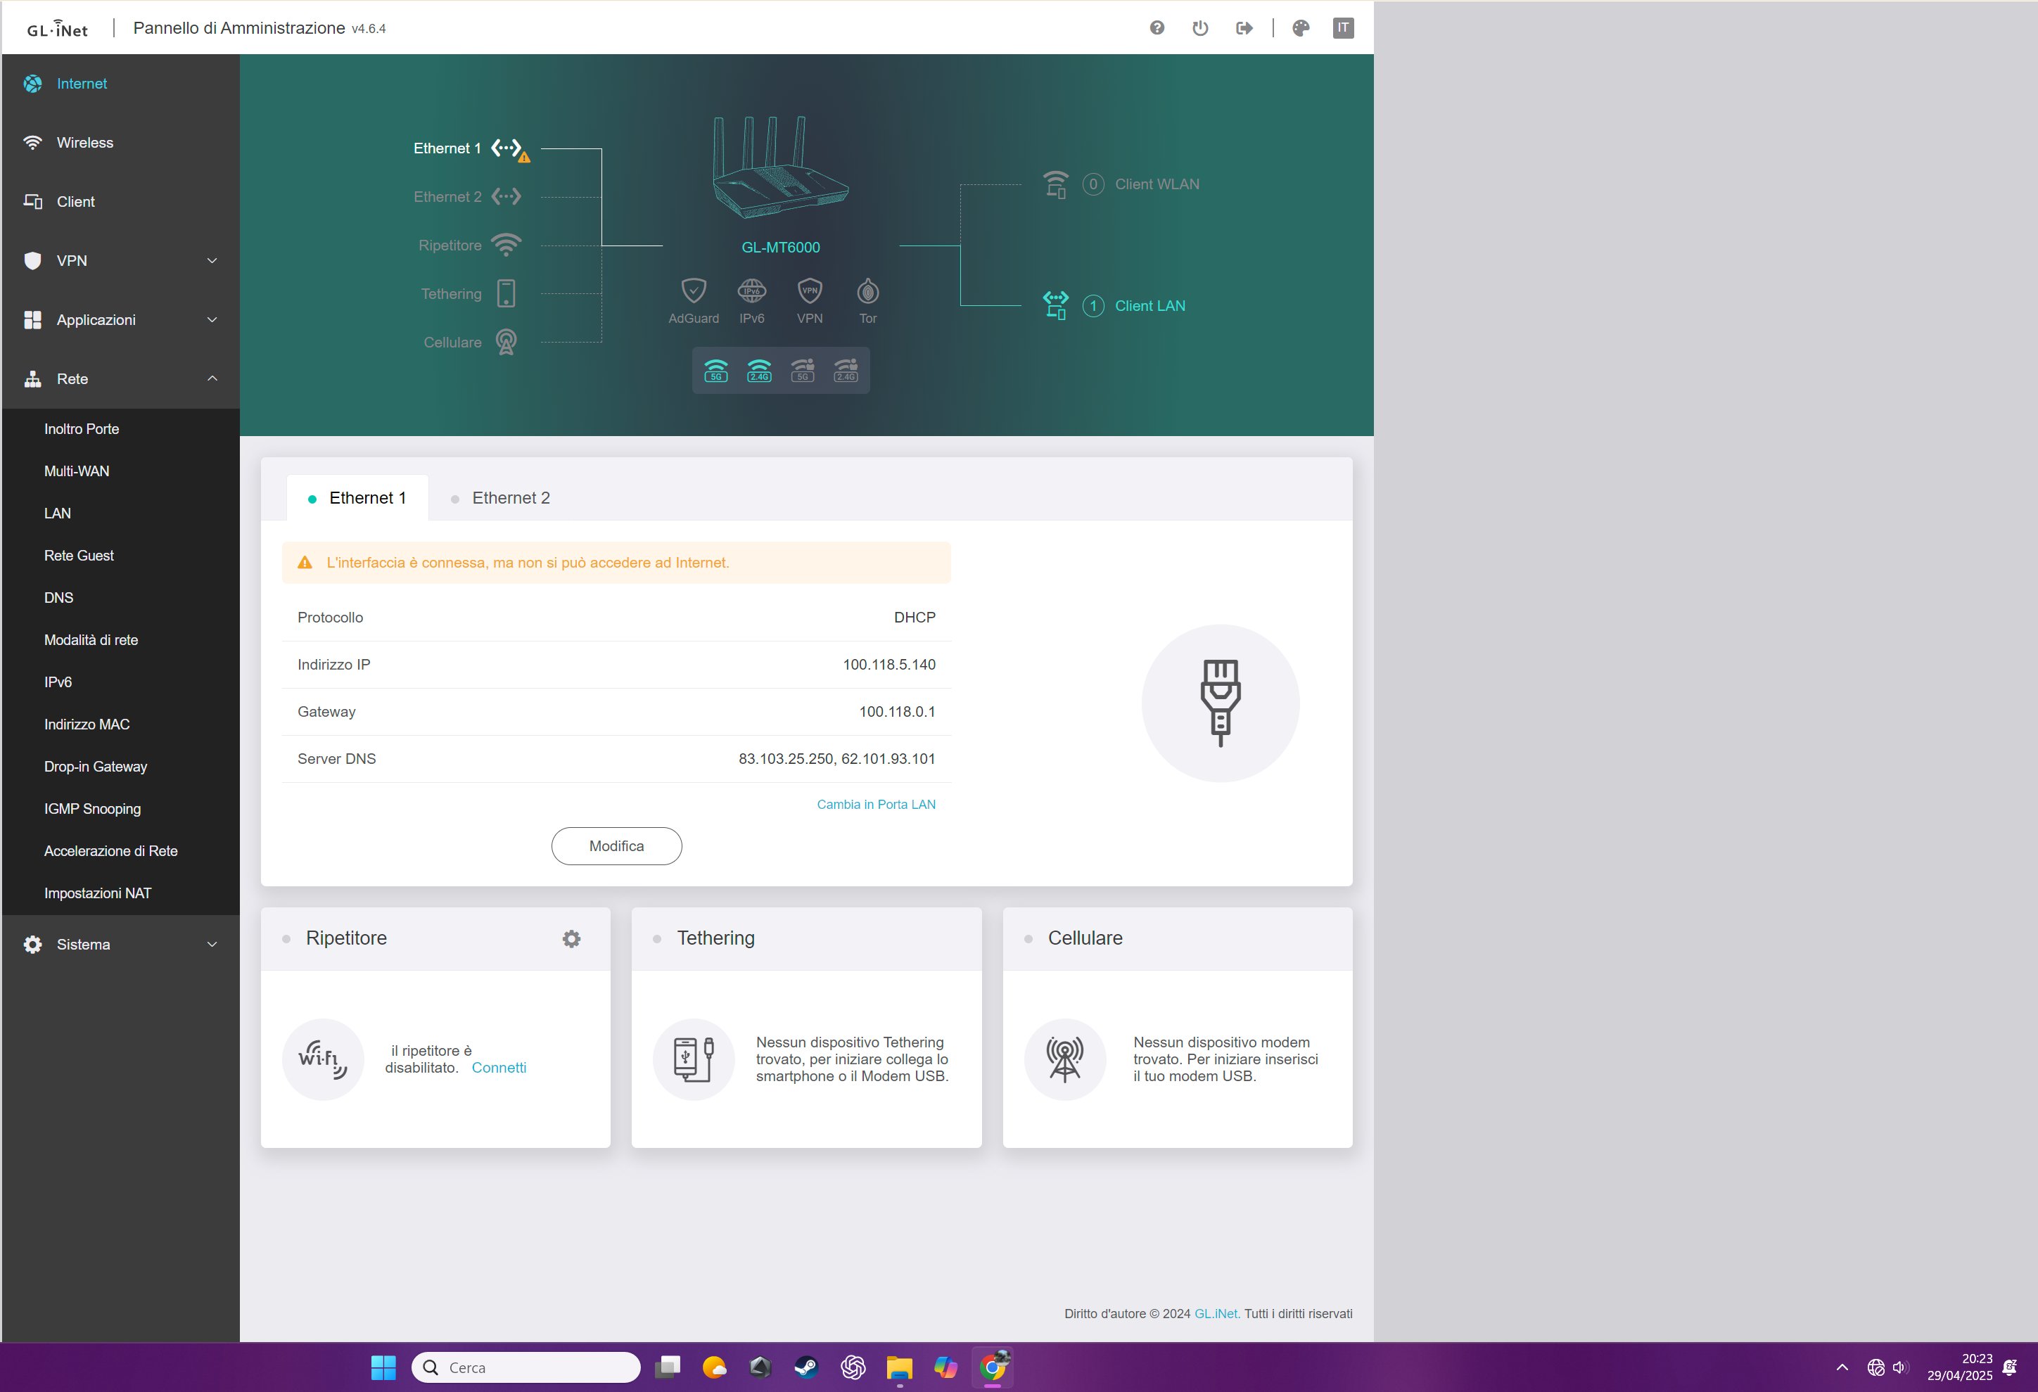Toggle the guest 2.4G Wi-Fi band icon
The height and width of the screenshot is (1392, 2038).
coord(846,370)
